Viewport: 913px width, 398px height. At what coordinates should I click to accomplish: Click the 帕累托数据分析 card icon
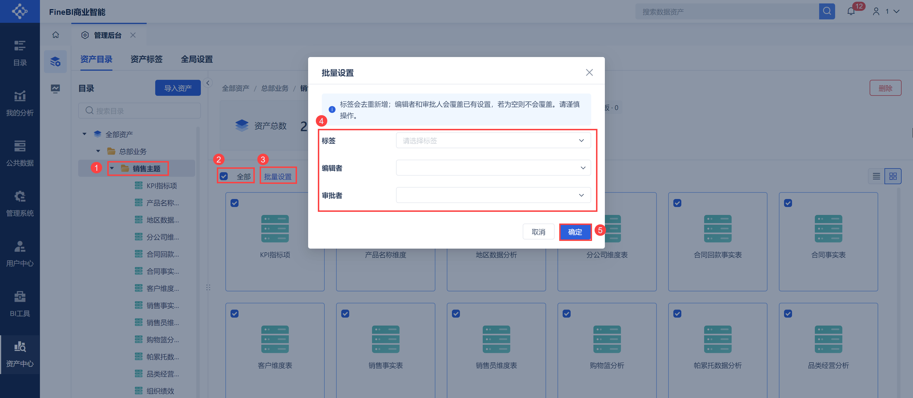(x=718, y=339)
